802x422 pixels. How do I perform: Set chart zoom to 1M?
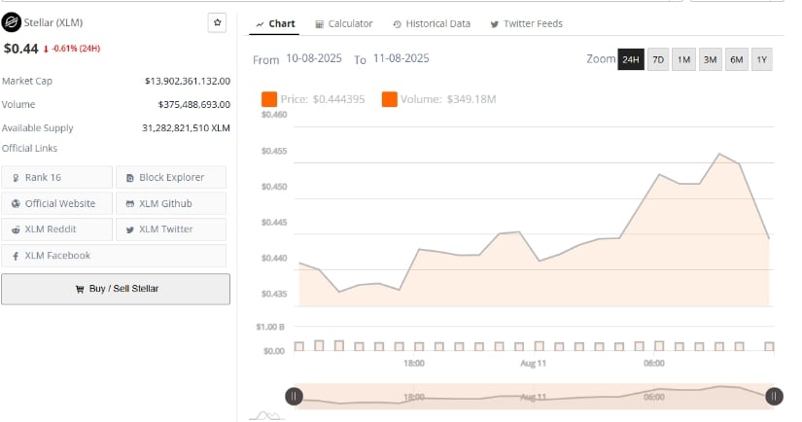684,60
